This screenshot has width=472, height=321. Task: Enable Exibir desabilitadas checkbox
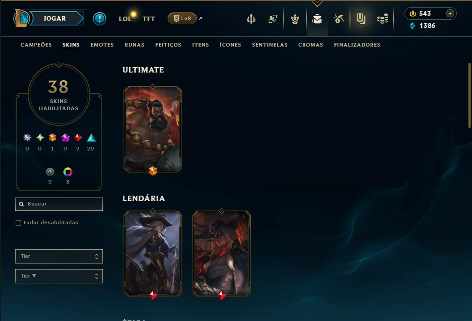click(x=18, y=223)
